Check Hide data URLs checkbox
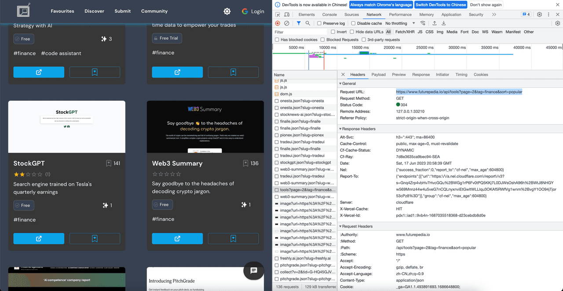 (x=352, y=32)
